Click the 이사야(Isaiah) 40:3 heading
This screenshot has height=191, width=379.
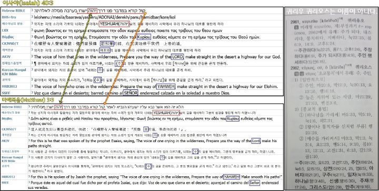tap(26, 3)
